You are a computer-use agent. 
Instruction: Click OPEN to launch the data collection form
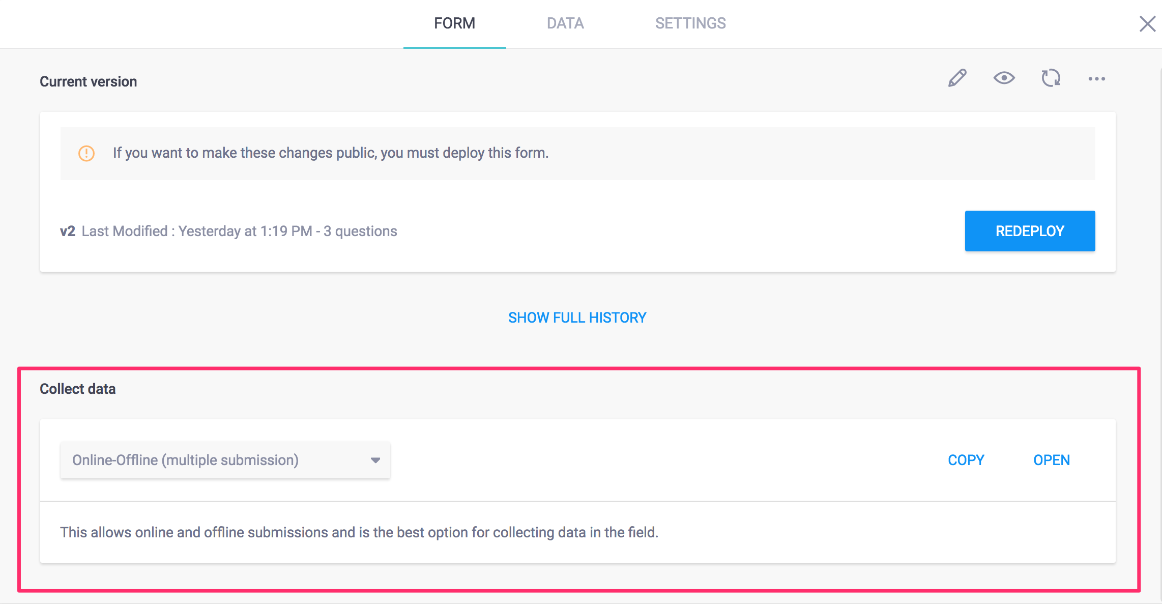tap(1051, 460)
